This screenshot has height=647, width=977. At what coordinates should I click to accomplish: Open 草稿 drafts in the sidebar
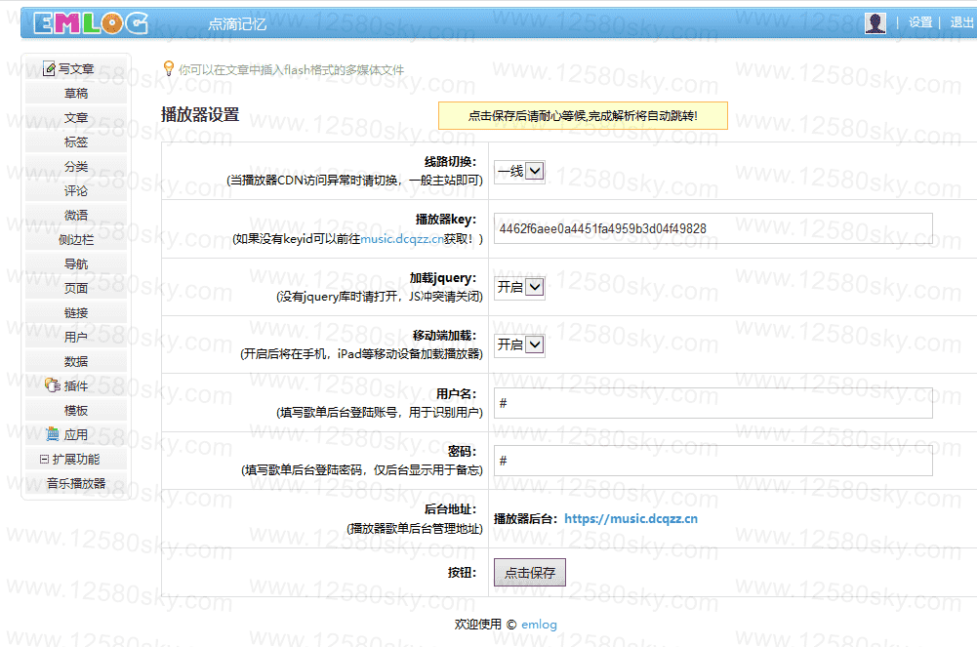76,94
